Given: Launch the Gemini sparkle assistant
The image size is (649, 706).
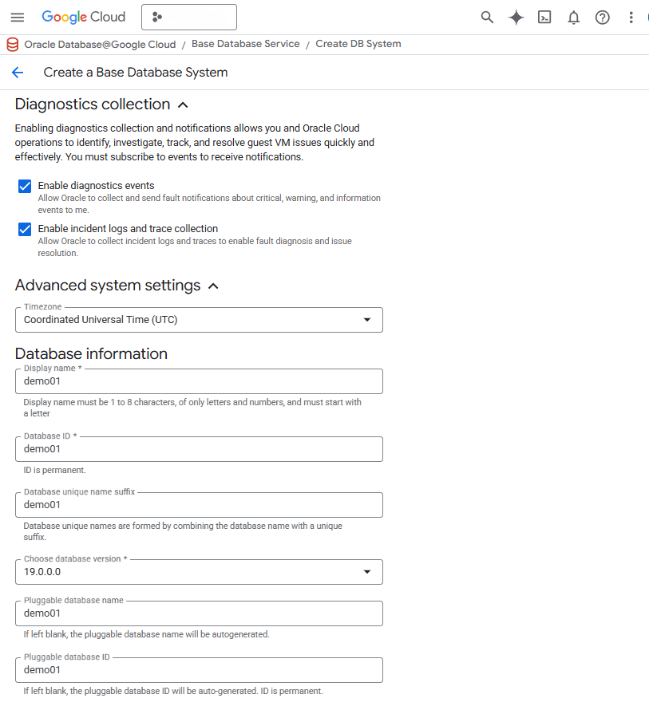Looking at the screenshot, I should coord(516,18).
